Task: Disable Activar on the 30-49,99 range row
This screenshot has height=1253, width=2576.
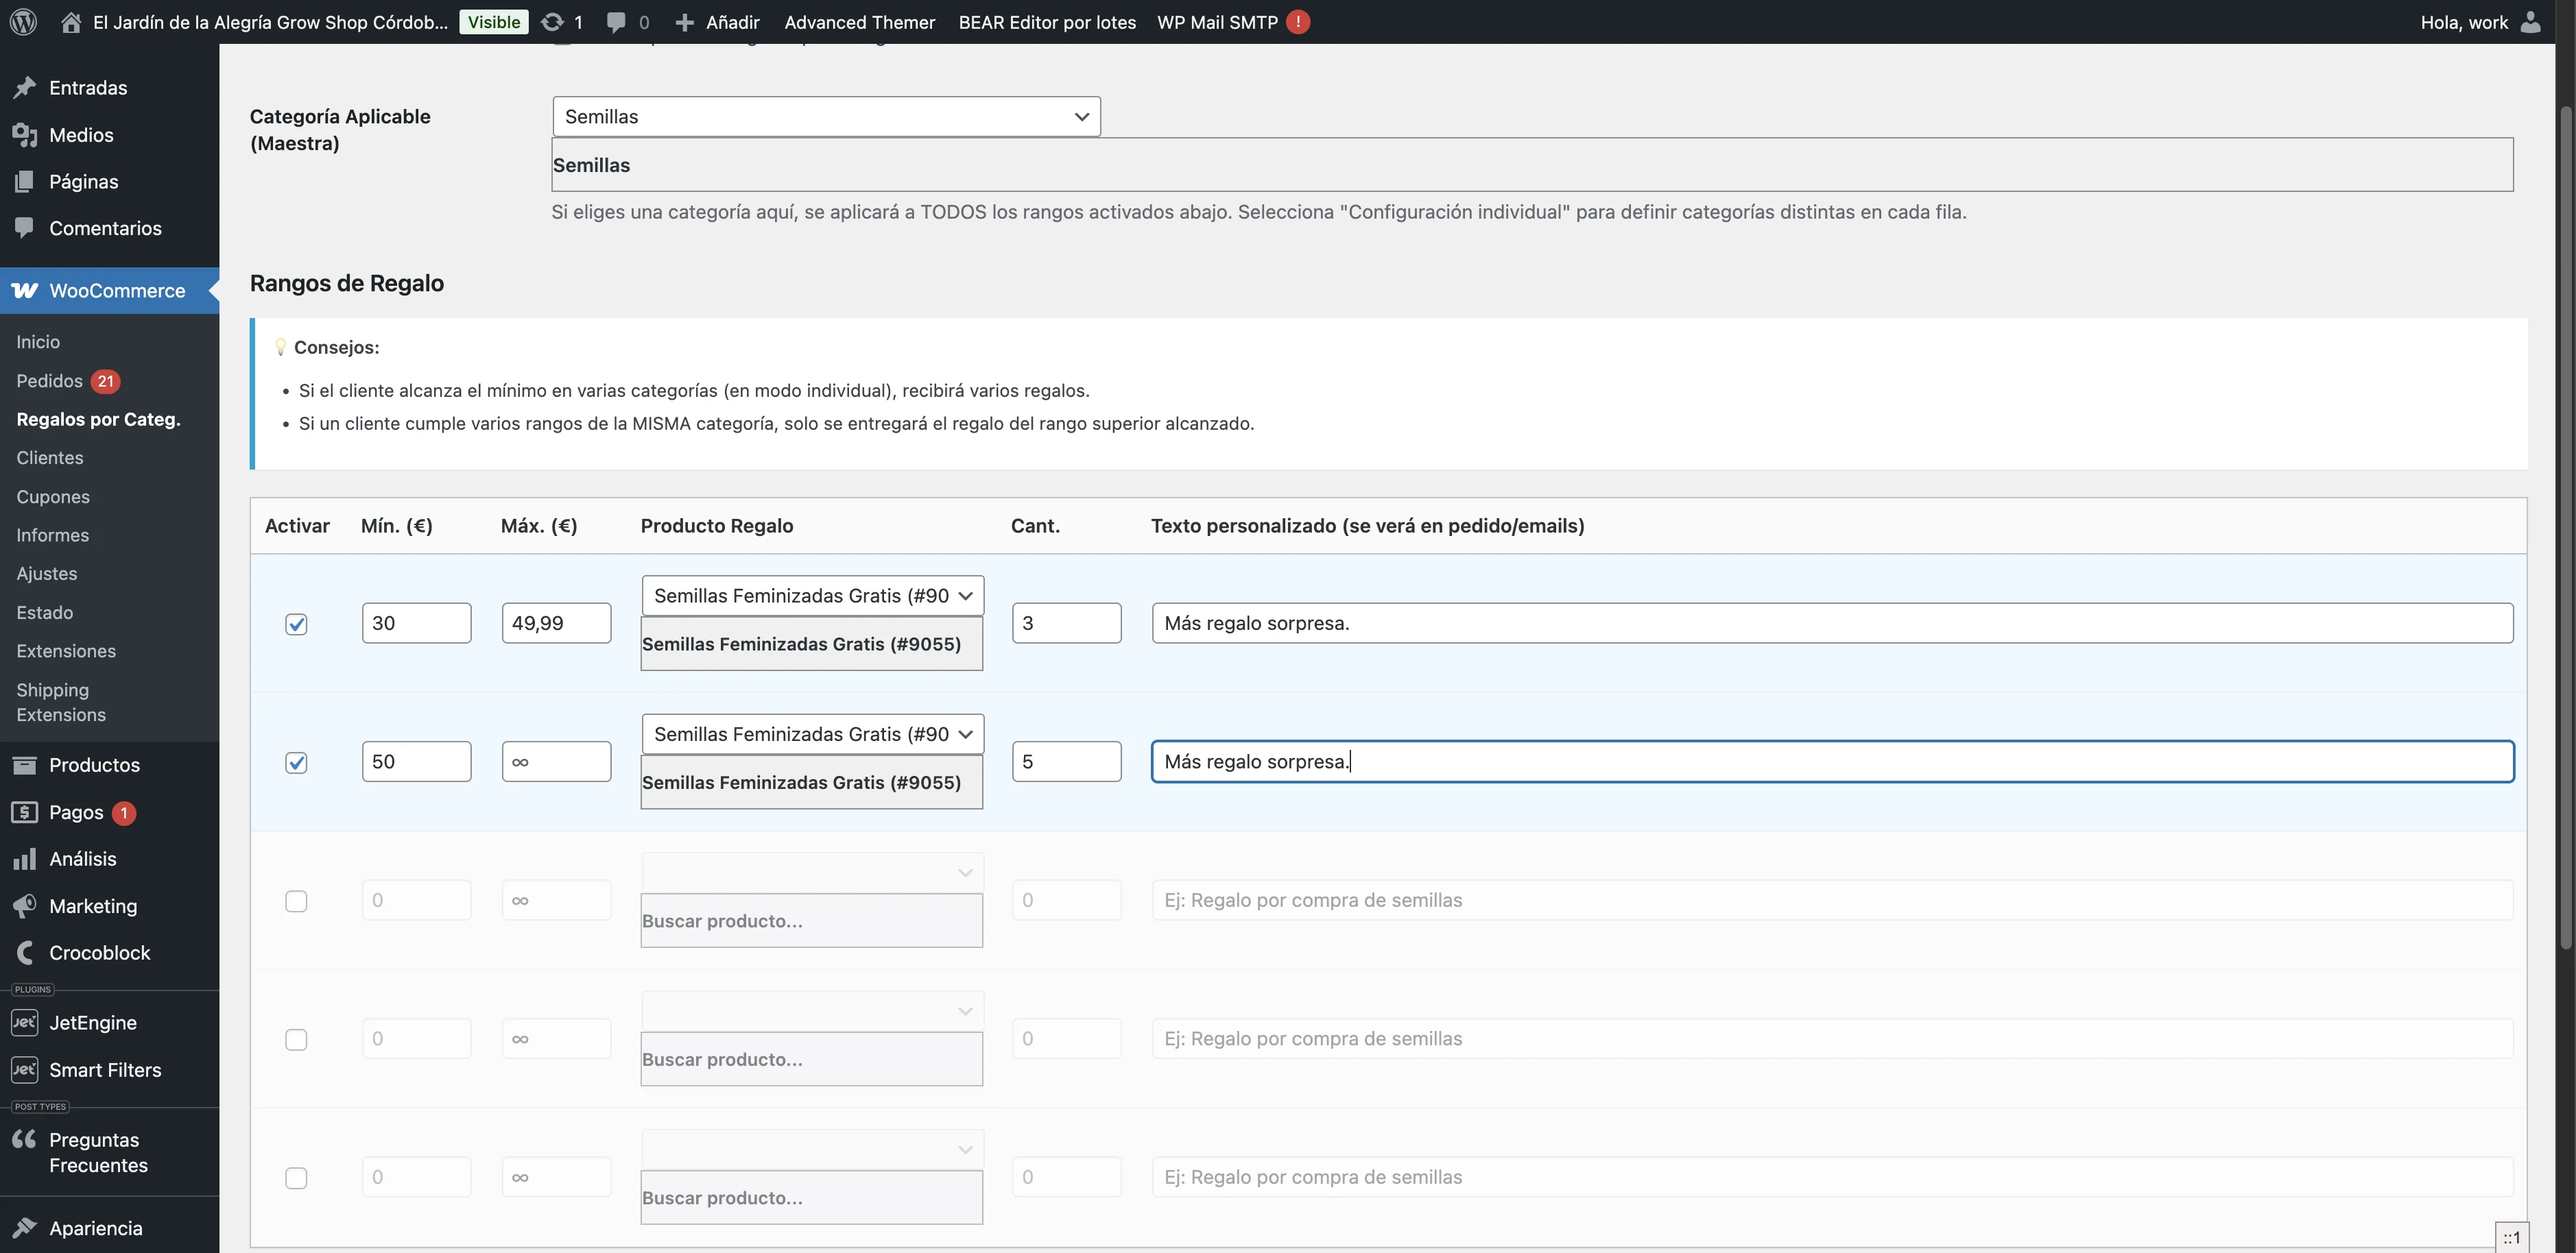Action: coord(296,624)
